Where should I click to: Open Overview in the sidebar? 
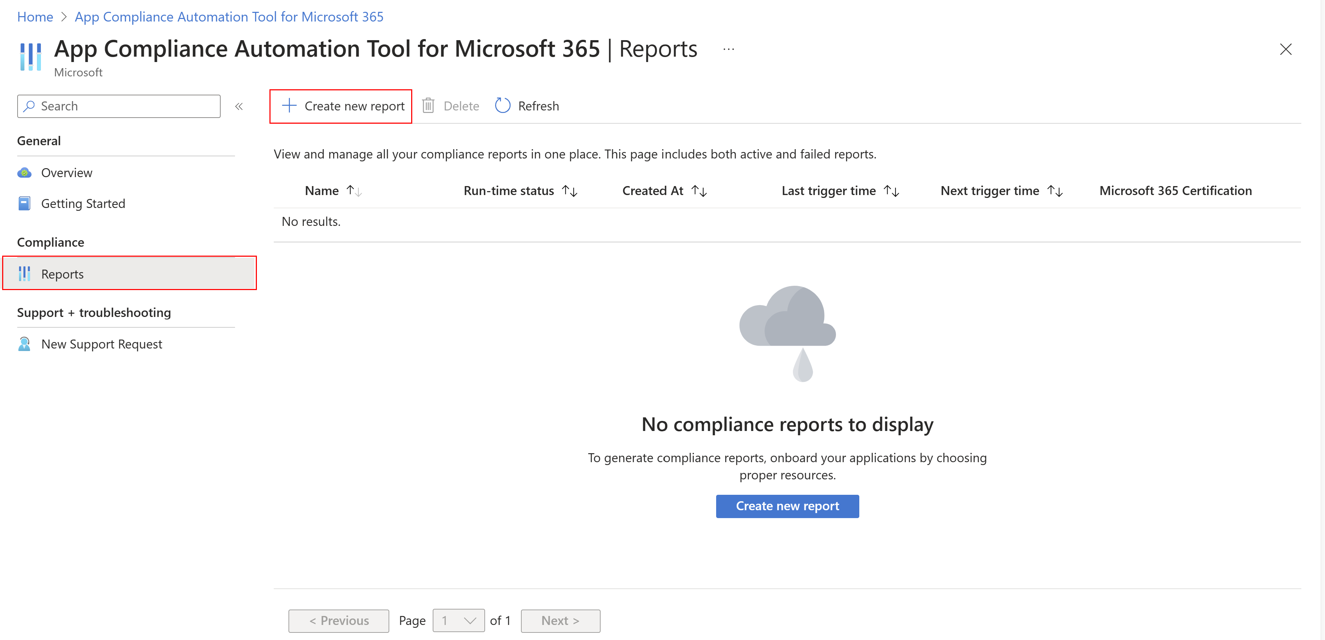pyautogui.click(x=66, y=173)
